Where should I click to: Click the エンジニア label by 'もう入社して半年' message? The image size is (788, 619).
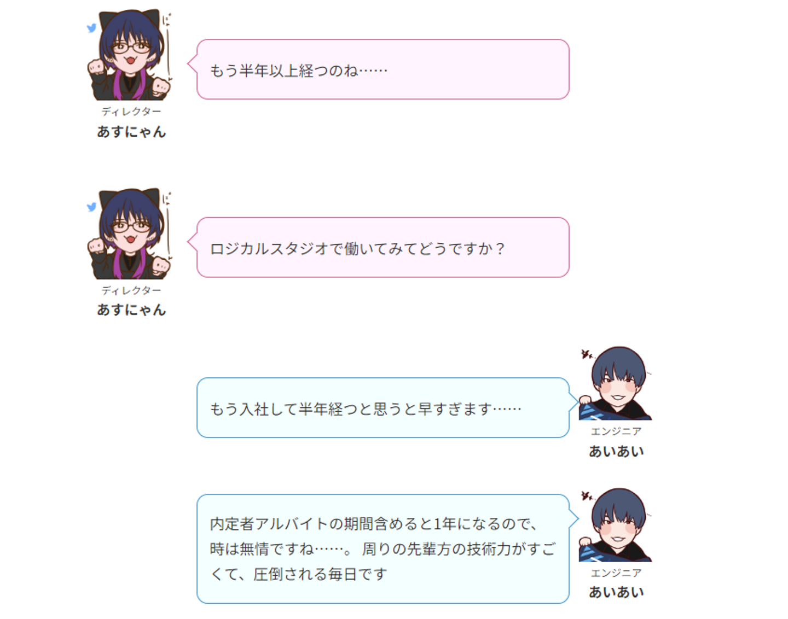click(x=616, y=431)
